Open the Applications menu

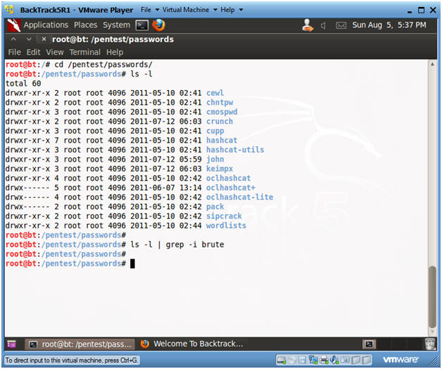tap(46, 25)
